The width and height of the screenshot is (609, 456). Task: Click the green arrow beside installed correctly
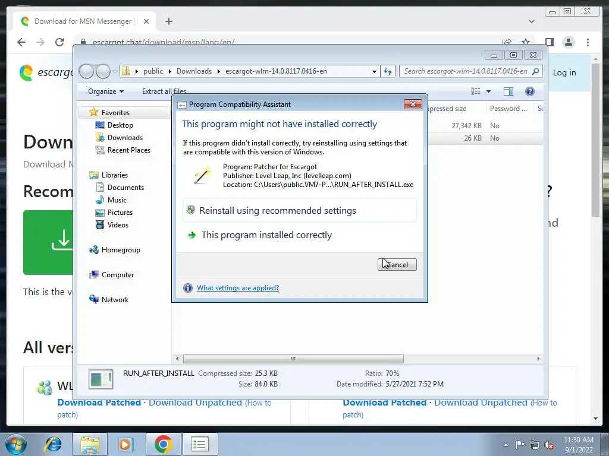coord(192,235)
